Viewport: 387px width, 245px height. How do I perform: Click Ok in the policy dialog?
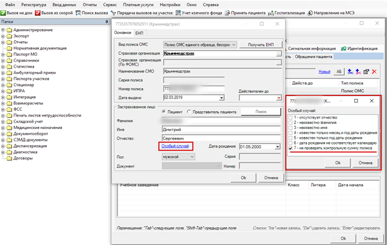coord(243,178)
